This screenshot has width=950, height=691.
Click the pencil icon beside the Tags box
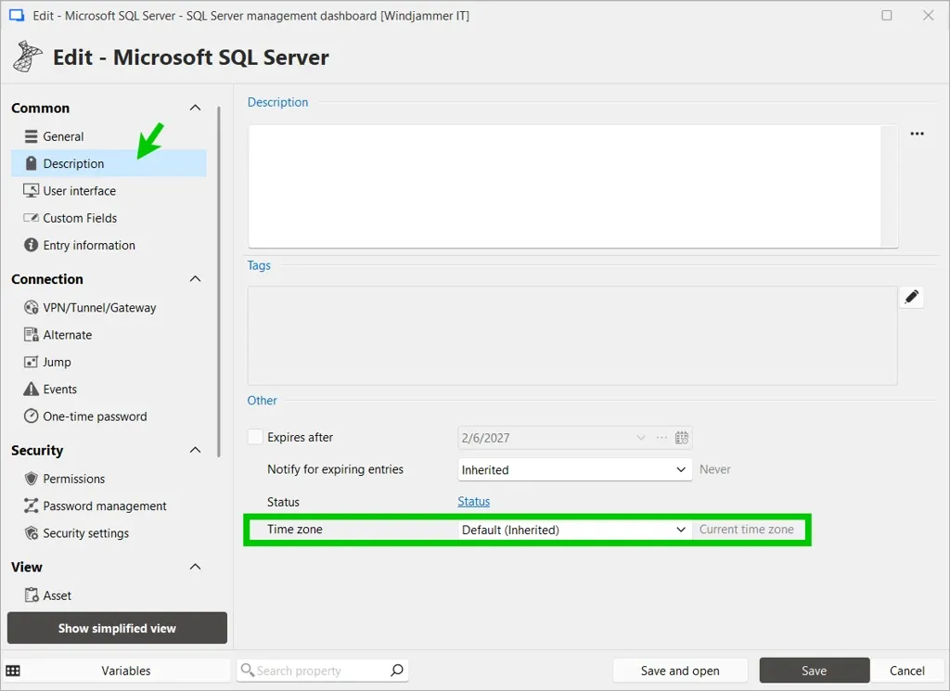(912, 297)
